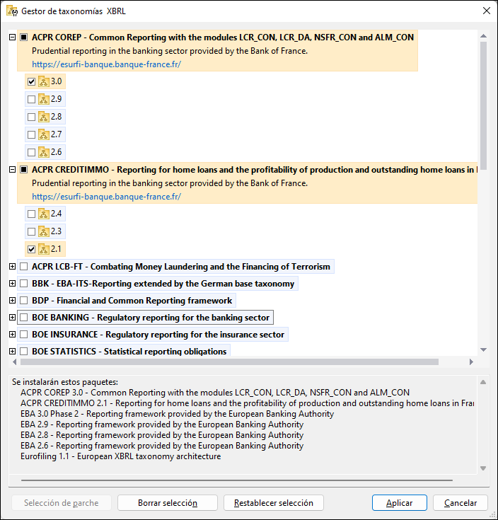
Task: Click the package list pane scroll-down arrow
Action: [x=483, y=468]
